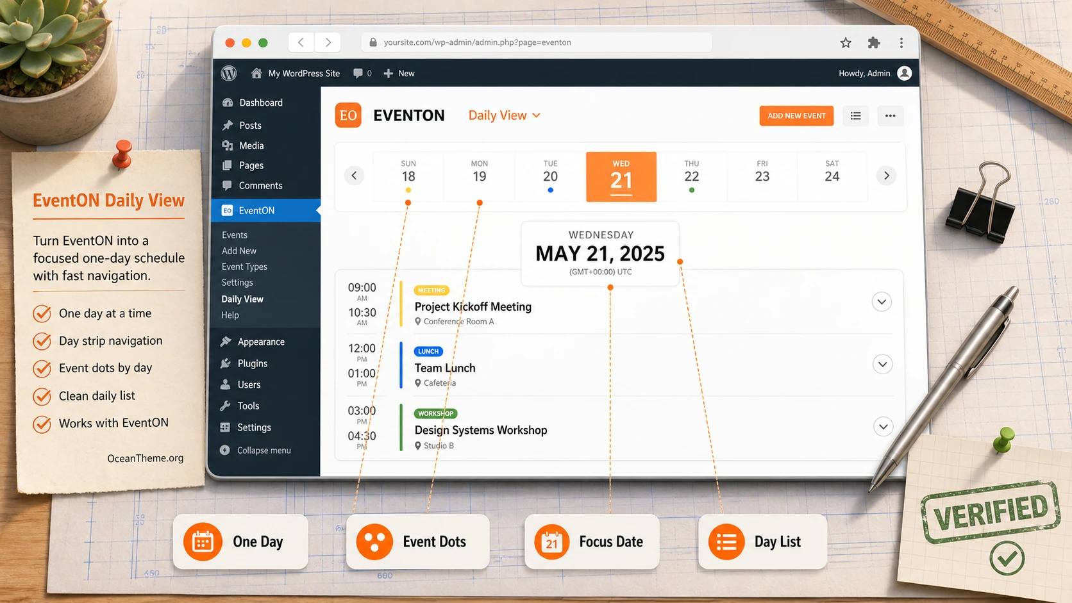Click the WORKSHOP category tag
This screenshot has width=1072, height=603.
436,413
